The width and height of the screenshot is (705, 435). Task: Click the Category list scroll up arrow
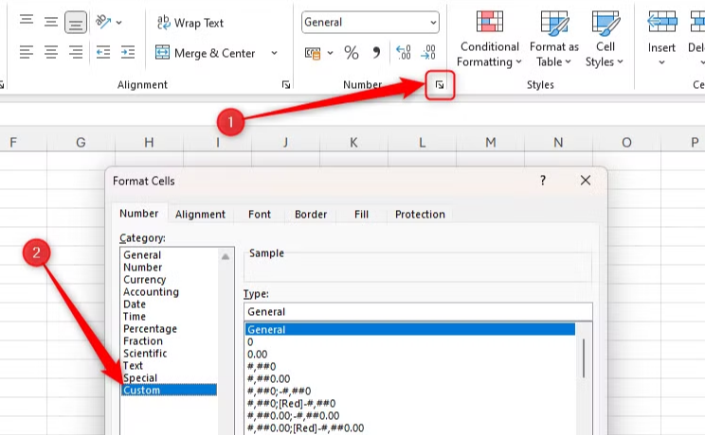[x=226, y=257]
